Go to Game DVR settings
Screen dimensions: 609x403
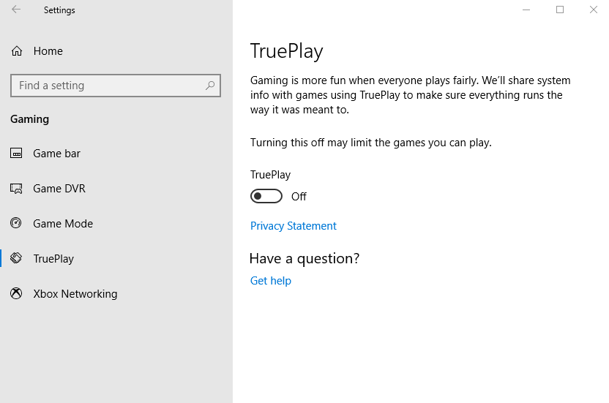(x=59, y=189)
